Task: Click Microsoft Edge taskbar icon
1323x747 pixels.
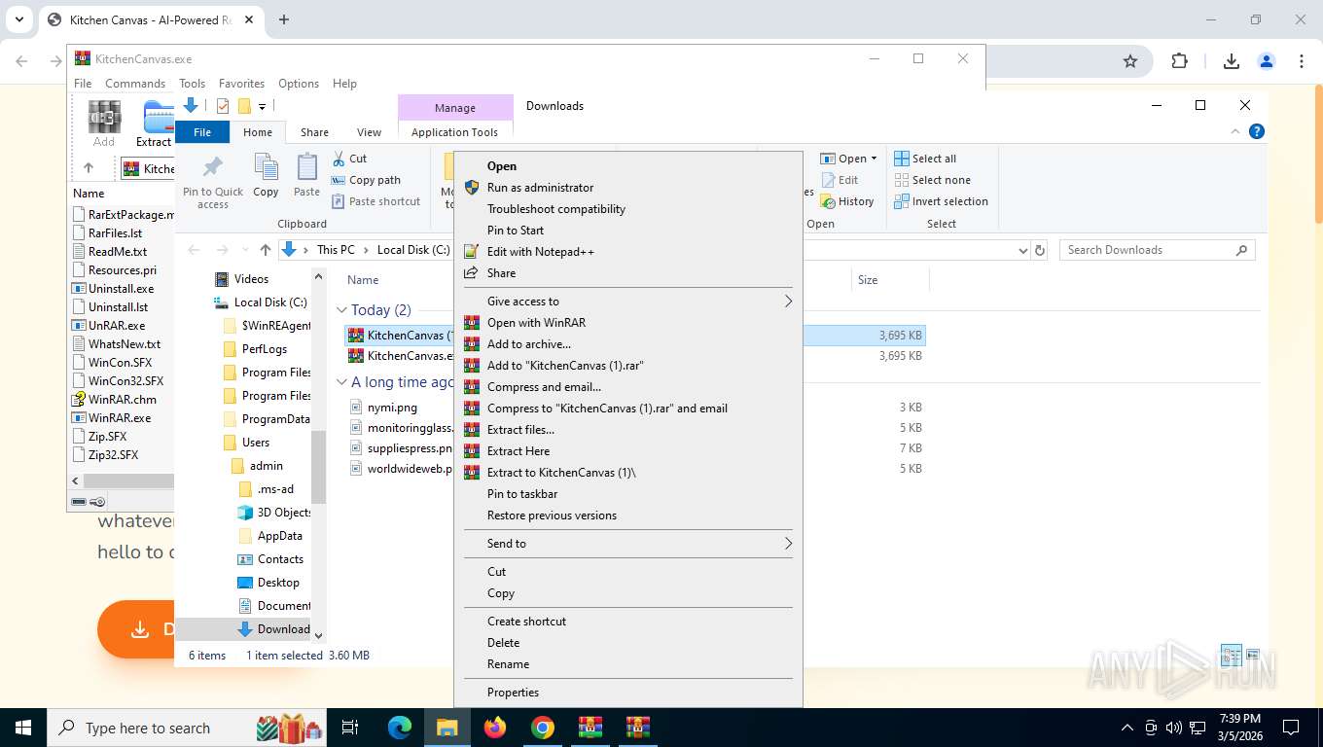Action: [x=400, y=728]
